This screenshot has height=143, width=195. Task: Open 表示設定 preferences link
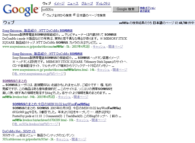point(145,11)
